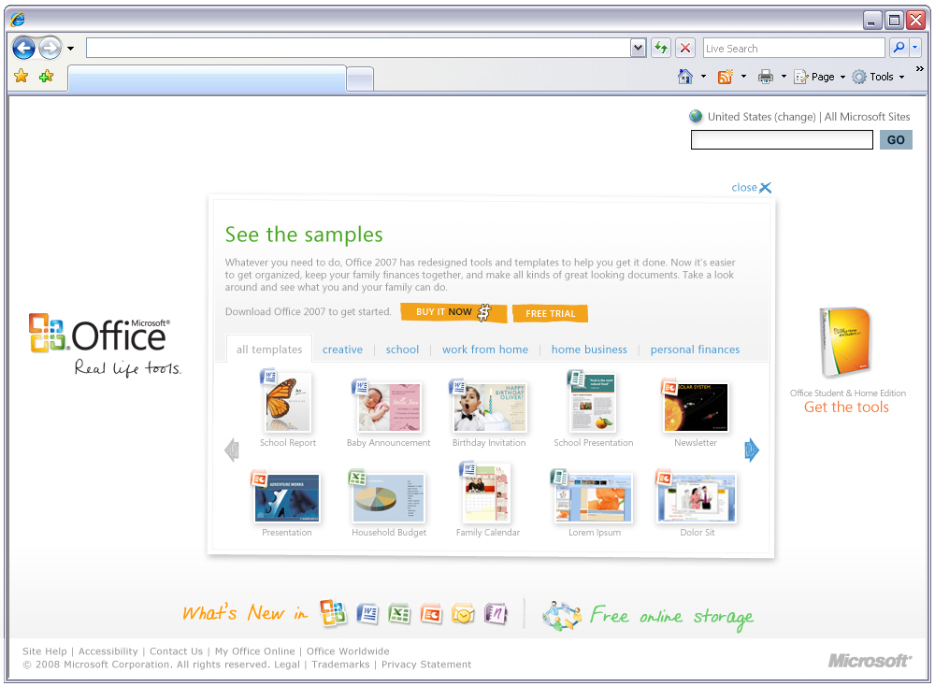This screenshot has height=686, width=935.
Task: Open All Microsoft Sites link
Action: [867, 117]
